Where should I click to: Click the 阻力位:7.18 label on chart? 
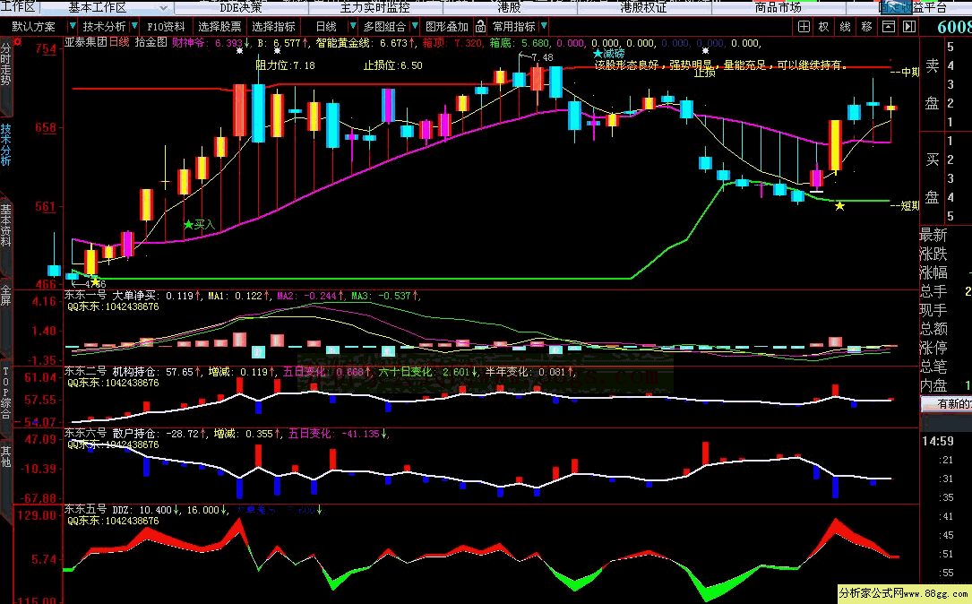click(285, 65)
